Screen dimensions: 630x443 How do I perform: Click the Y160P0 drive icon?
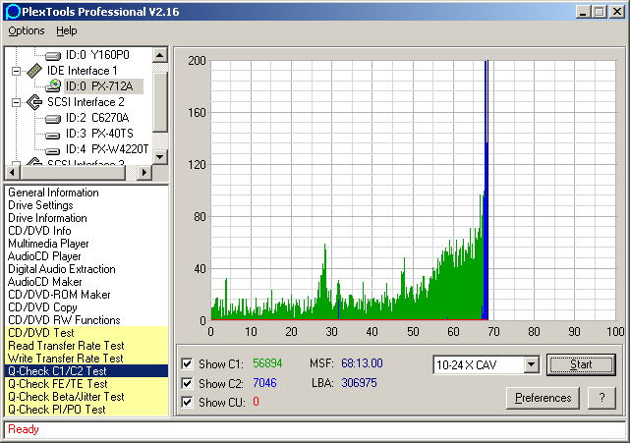click(53, 55)
